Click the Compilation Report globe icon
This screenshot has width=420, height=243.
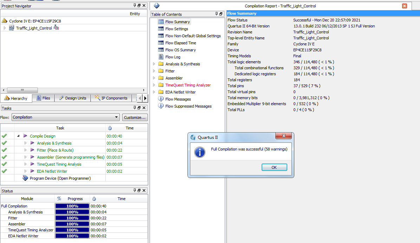click(157, 6)
